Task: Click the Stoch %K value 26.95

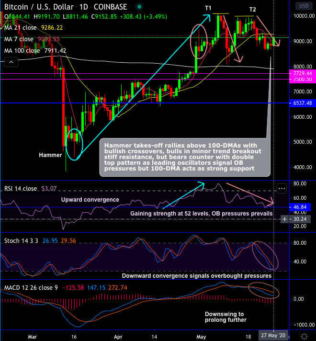Action: [x=50, y=241]
